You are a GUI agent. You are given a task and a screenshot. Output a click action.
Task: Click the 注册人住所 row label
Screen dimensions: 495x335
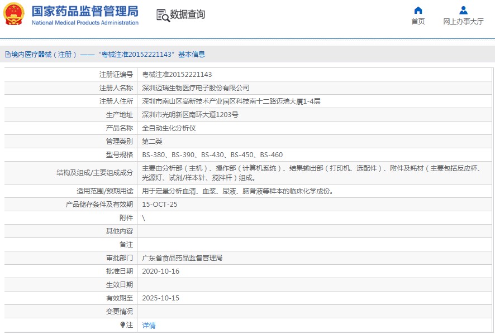tap(116, 101)
